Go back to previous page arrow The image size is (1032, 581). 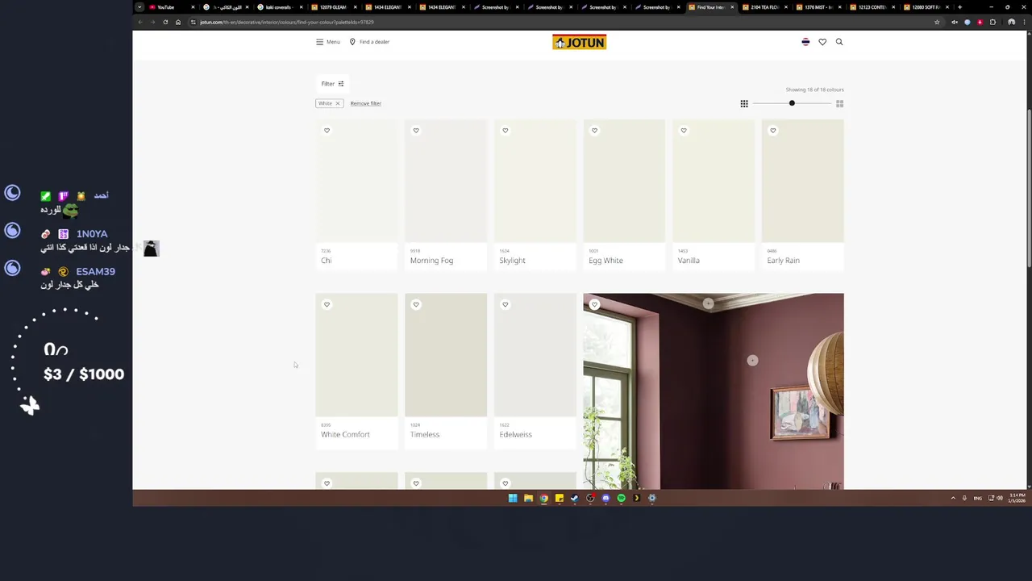pyautogui.click(x=139, y=22)
